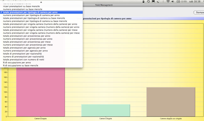Select 'numero di prenotazioni per nazionalità'
Viewport: 204px width, 121px height.
(x=41, y=57)
